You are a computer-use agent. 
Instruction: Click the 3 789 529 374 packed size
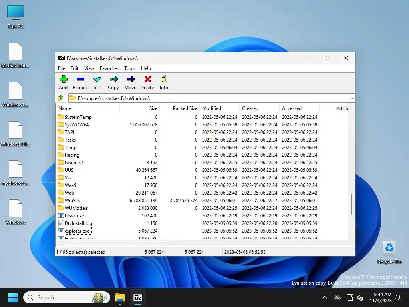tap(183, 201)
